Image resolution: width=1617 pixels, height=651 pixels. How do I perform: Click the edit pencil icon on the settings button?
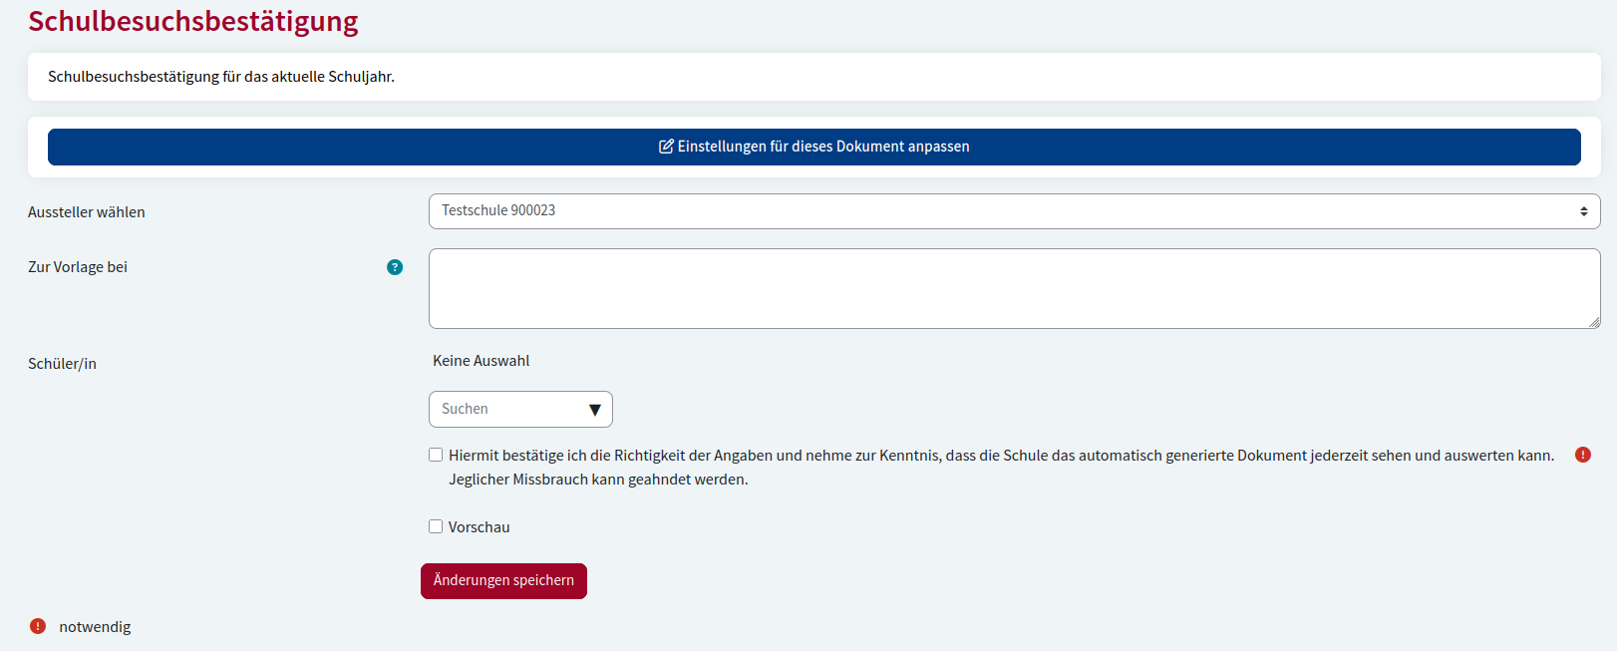click(666, 147)
